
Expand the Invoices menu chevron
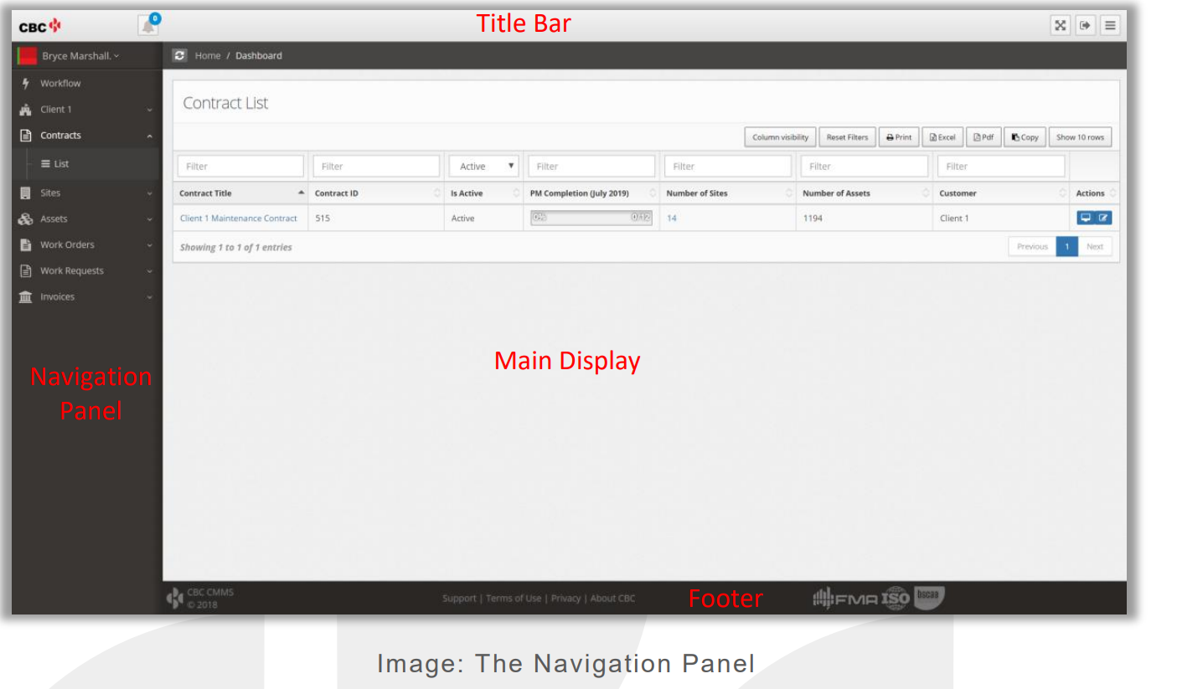(149, 297)
